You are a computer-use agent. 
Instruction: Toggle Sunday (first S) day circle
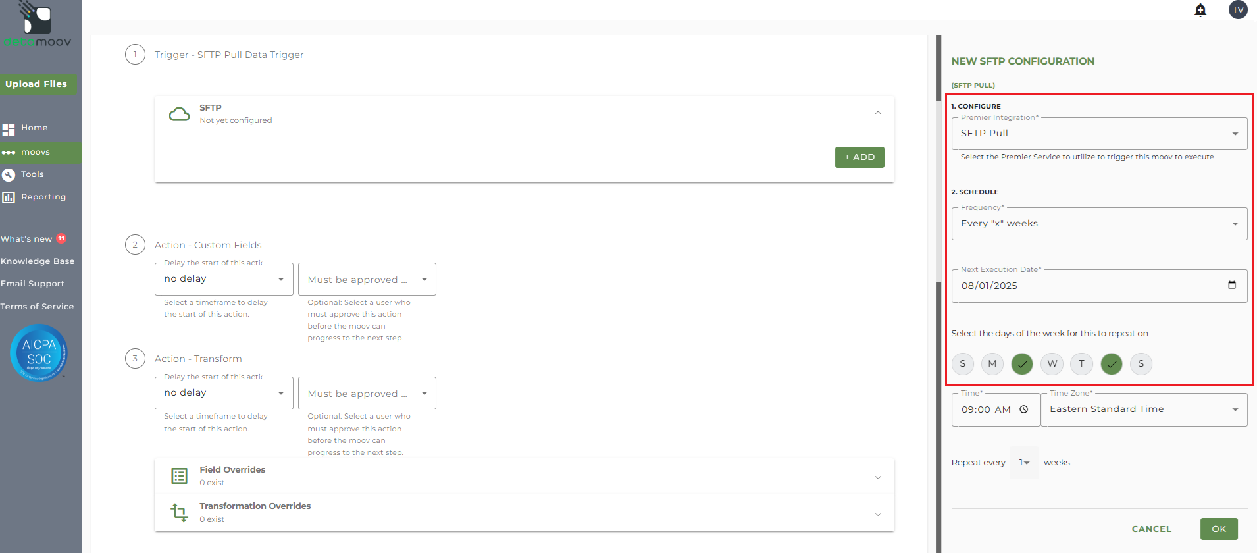pyautogui.click(x=963, y=363)
